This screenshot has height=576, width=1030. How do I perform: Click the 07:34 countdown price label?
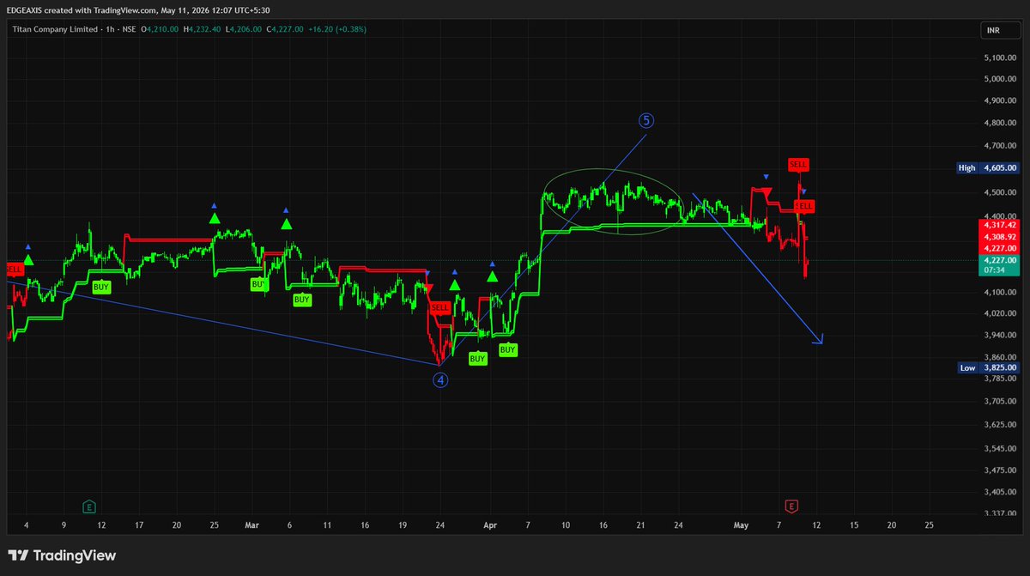pyautogui.click(x=999, y=270)
